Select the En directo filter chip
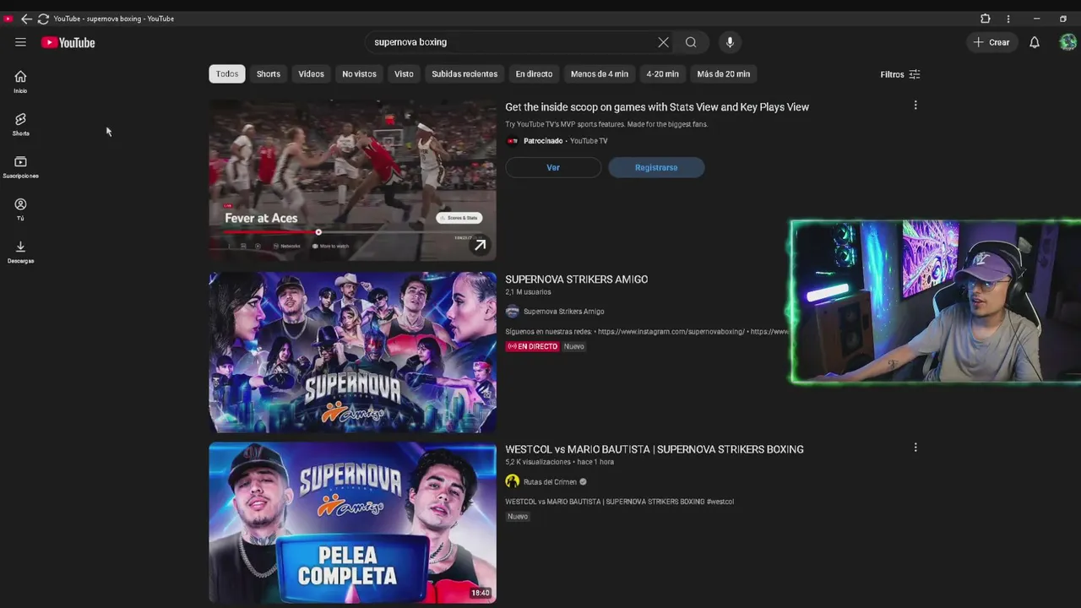 (x=534, y=74)
